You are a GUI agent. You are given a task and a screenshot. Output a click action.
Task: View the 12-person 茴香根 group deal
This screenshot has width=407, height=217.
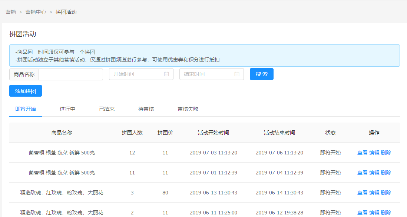[x=362, y=153]
